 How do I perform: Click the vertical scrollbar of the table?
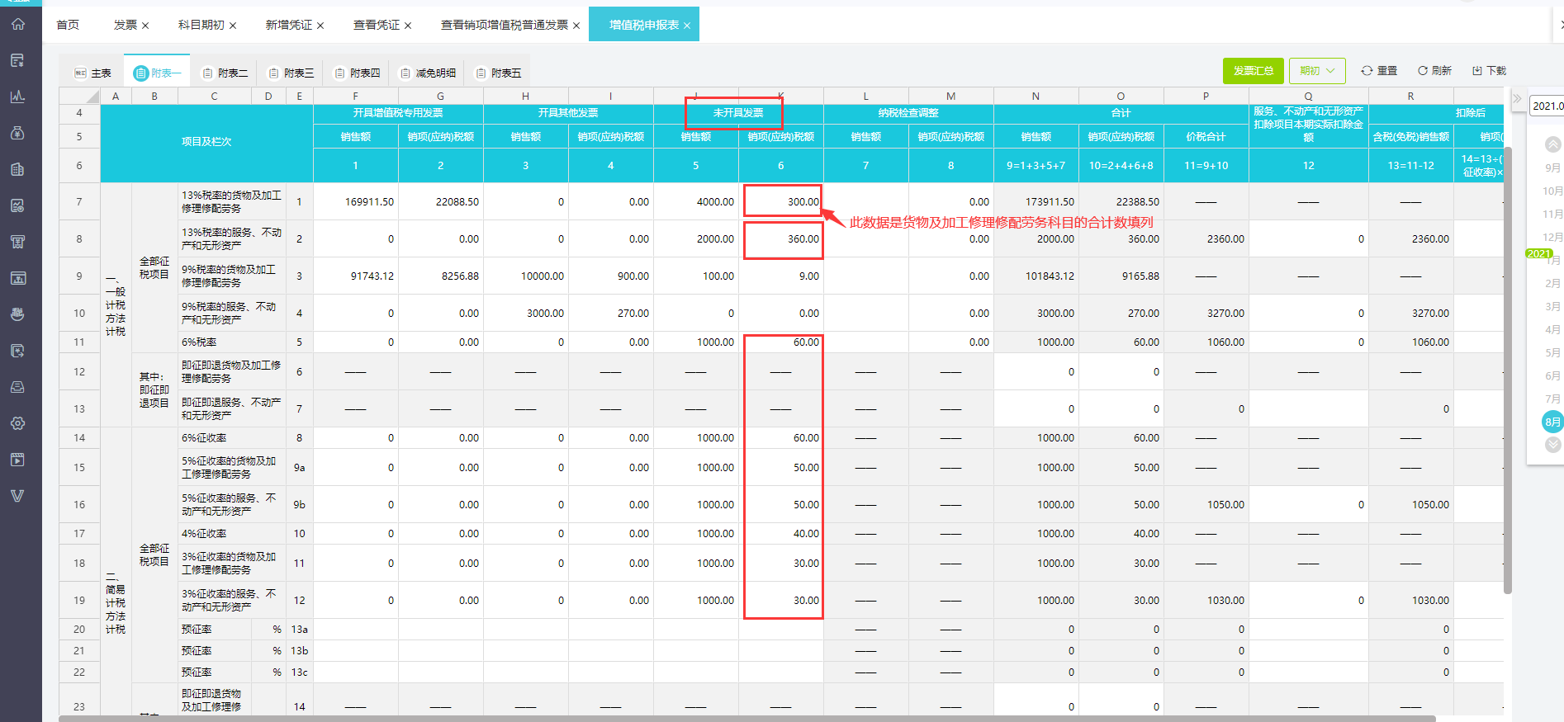1508,371
